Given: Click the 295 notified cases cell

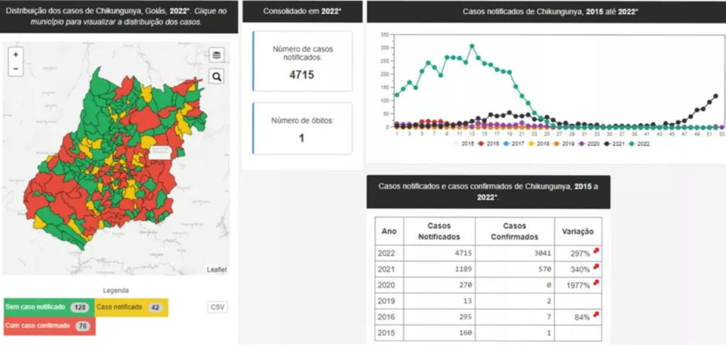Looking at the screenshot, I should click(x=440, y=317).
